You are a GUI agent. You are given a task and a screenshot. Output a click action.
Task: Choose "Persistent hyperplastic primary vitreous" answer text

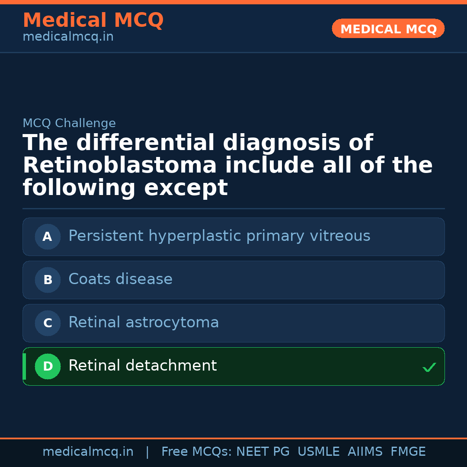[219, 236]
